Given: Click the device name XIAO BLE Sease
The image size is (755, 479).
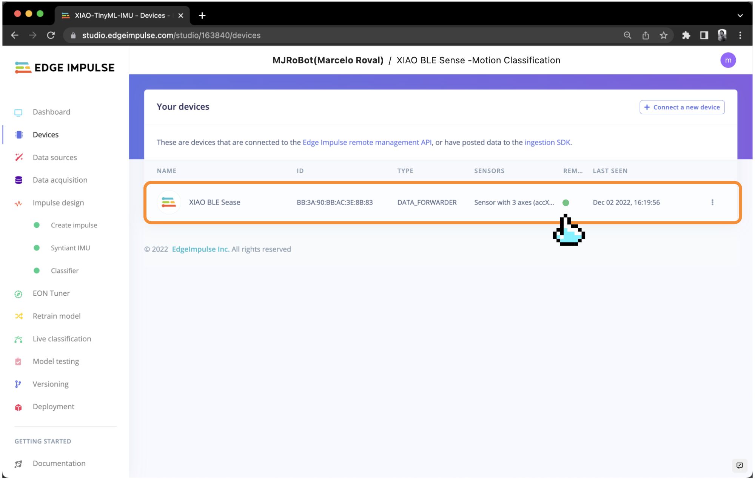Looking at the screenshot, I should 214,202.
